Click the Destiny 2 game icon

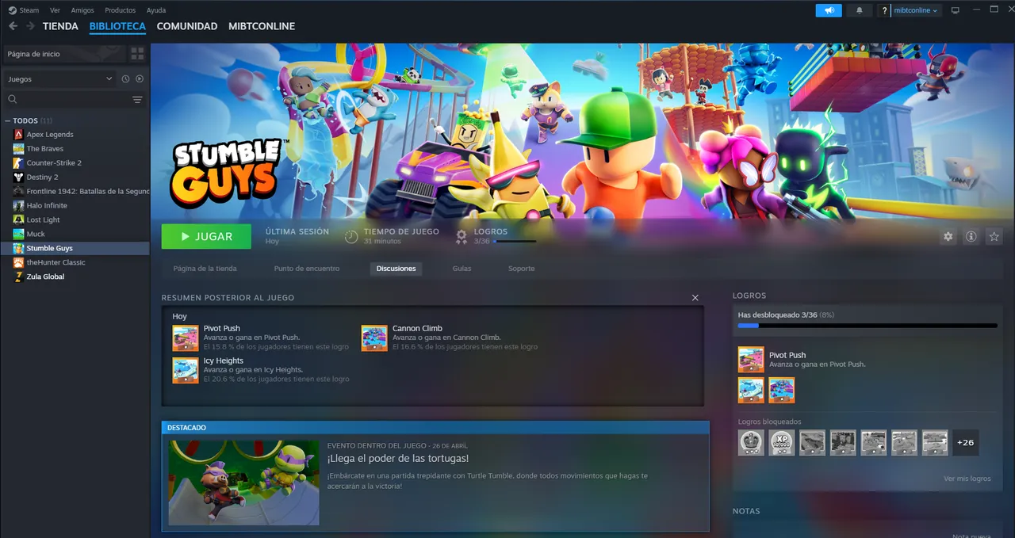[18, 177]
